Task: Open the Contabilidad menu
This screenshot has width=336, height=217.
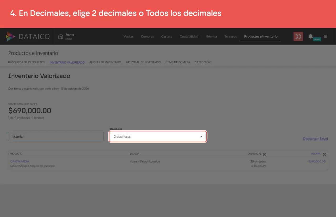Action: pyautogui.click(x=189, y=36)
